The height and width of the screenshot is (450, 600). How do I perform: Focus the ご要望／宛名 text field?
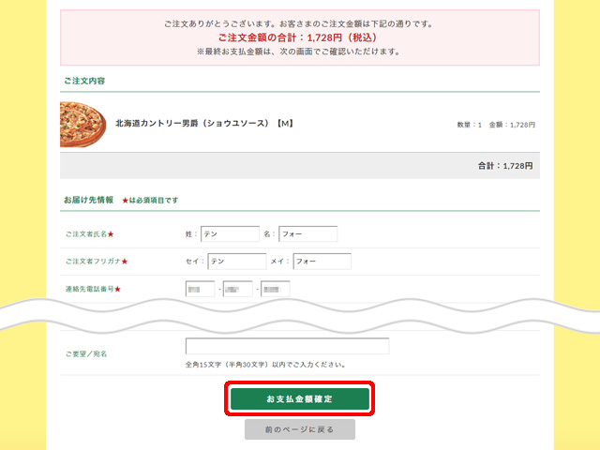288,346
